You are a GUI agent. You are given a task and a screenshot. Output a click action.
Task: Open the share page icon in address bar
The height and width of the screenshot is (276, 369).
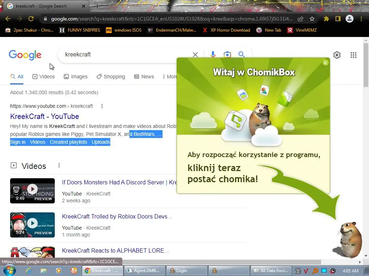click(301, 19)
